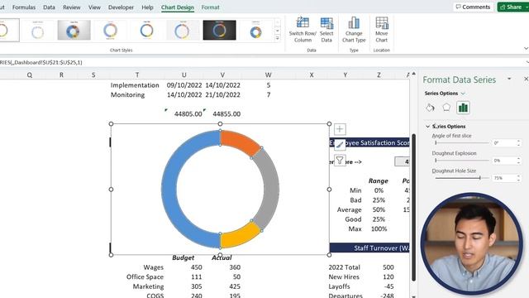Select the Chart Design tab
Viewport: 529px width, 298px height.
click(178, 7)
